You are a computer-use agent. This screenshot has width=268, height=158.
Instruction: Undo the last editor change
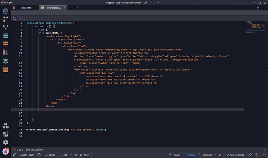[15, 18]
